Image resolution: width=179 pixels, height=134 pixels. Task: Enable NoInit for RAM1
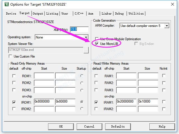coord(164,76)
